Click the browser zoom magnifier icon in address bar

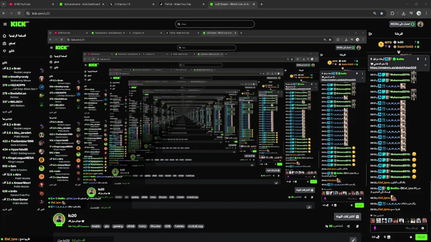pos(374,13)
